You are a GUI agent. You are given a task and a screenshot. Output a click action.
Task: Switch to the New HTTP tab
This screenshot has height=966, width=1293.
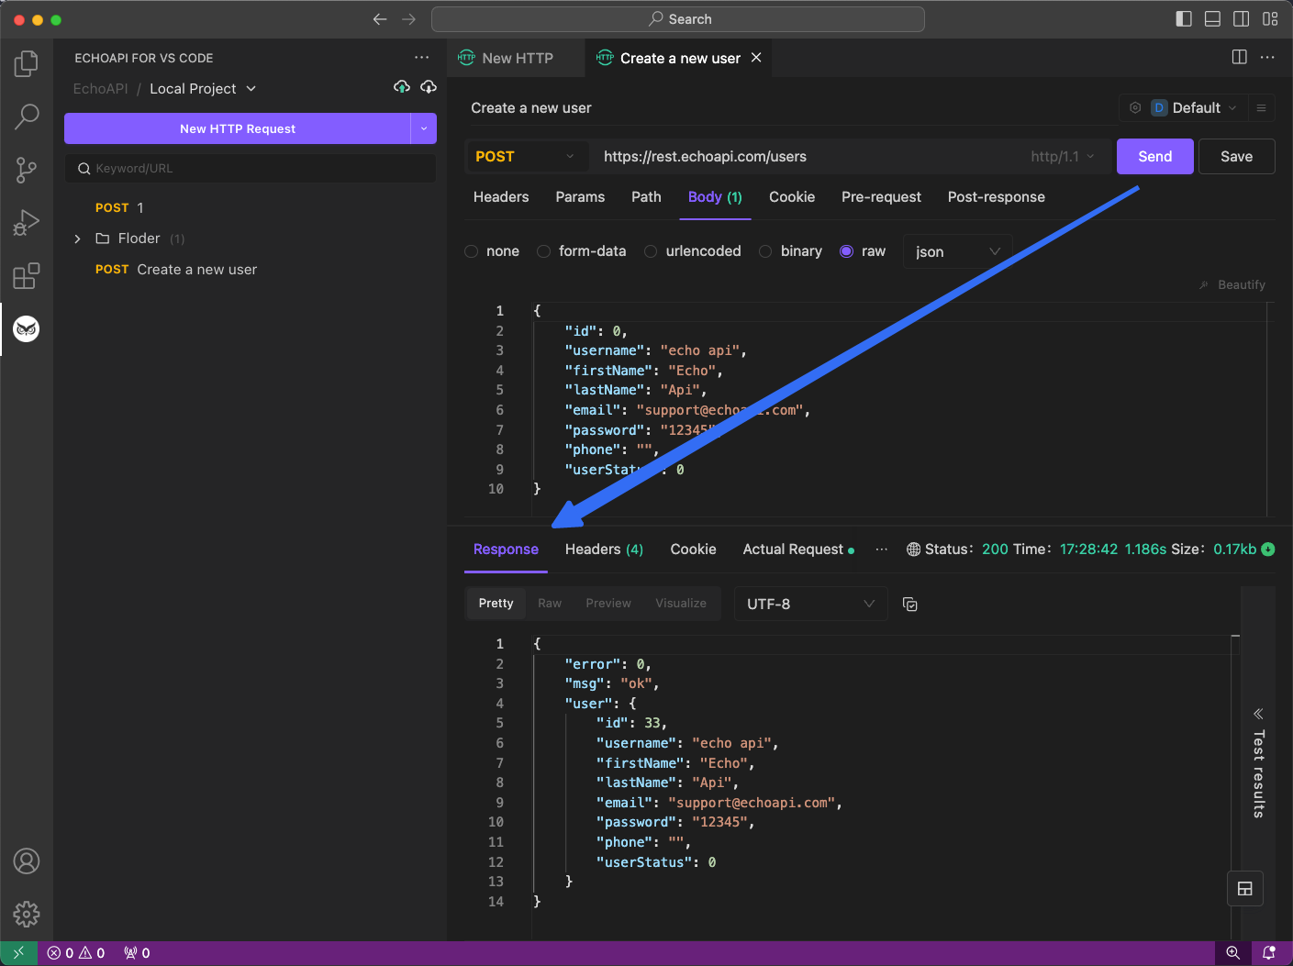(517, 58)
